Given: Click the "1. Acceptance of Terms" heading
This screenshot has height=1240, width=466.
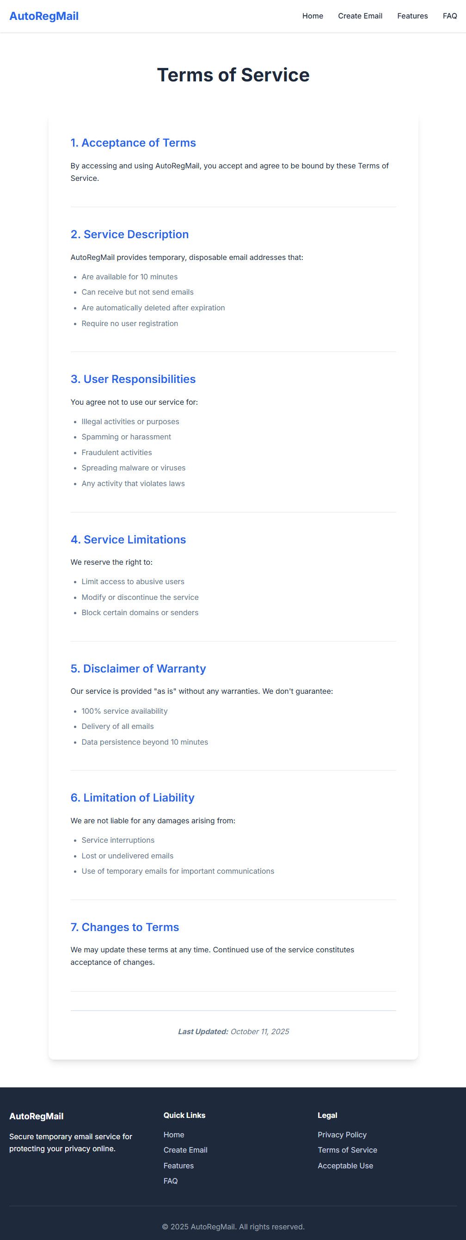Looking at the screenshot, I should click(133, 143).
